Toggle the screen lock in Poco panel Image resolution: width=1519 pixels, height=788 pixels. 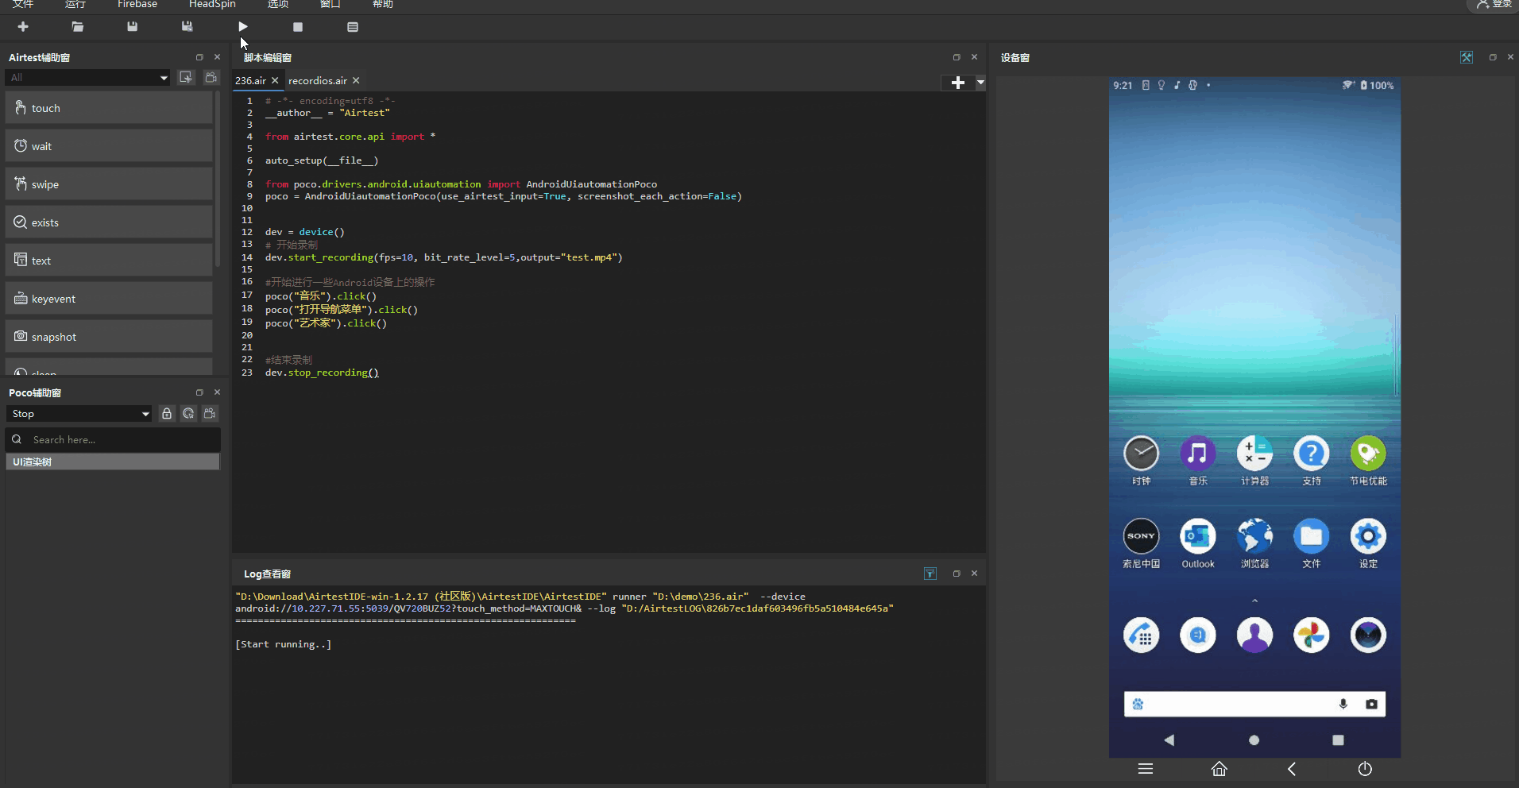click(166, 413)
